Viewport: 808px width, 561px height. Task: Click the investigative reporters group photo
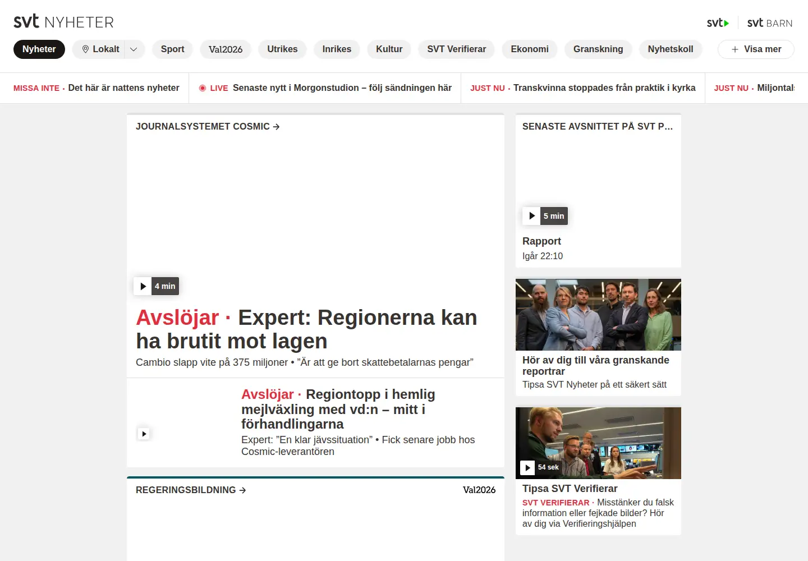pyautogui.click(x=598, y=315)
